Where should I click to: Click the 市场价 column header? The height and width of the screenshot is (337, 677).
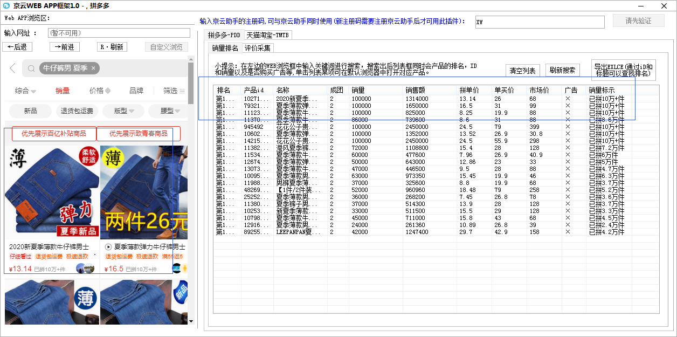pyautogui.click(x=544, y=90)
